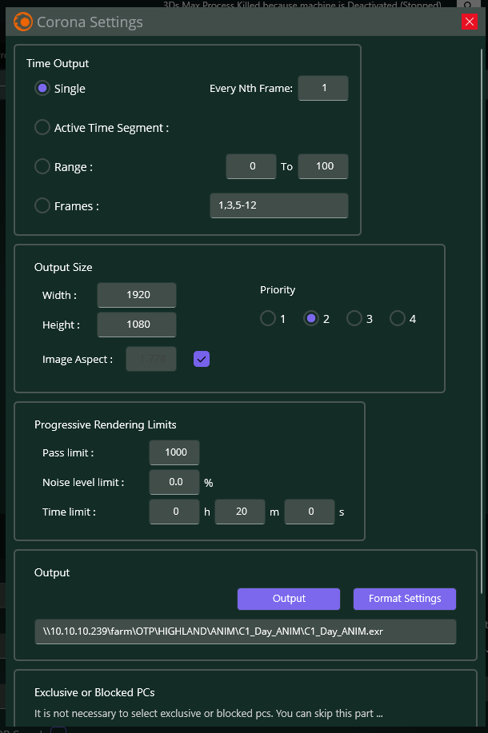Click the Pass limit label
Viewport: 488px width, 733px height.
(x=68, y=453)
